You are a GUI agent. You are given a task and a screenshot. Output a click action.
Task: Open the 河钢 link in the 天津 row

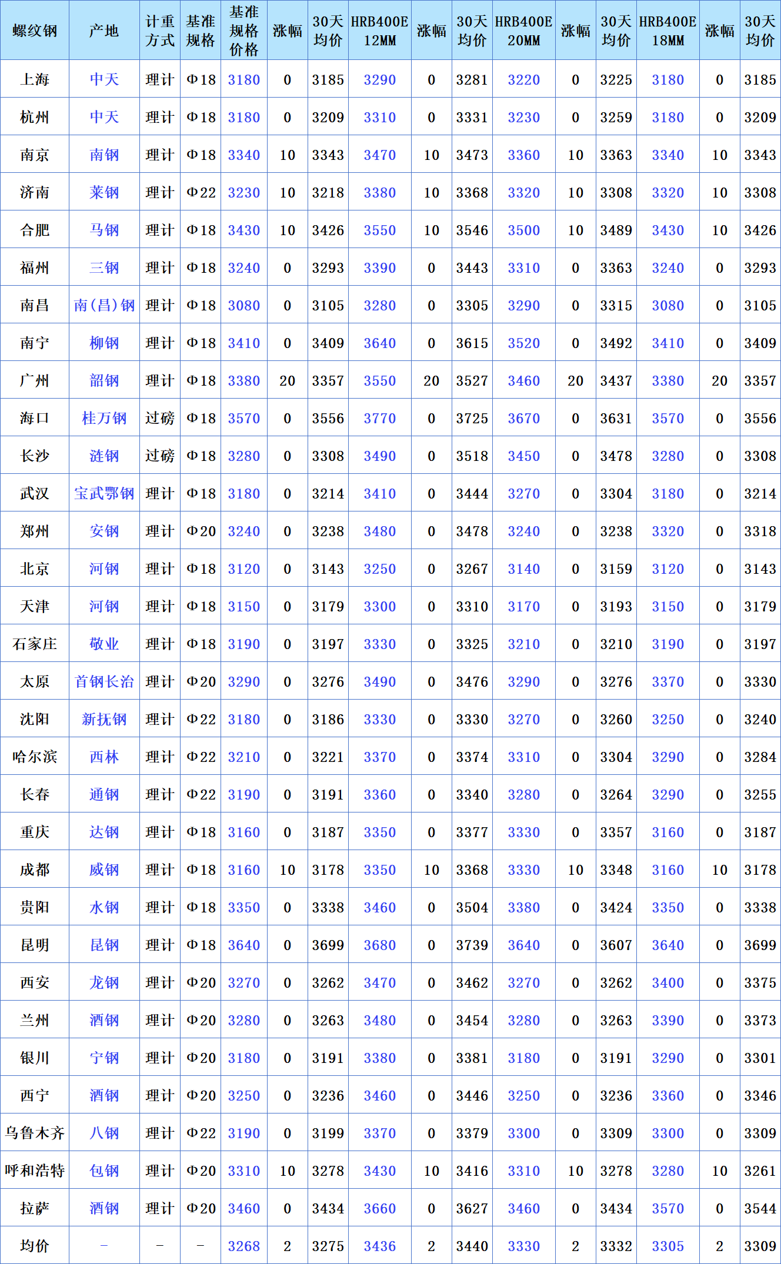(104, 606)
